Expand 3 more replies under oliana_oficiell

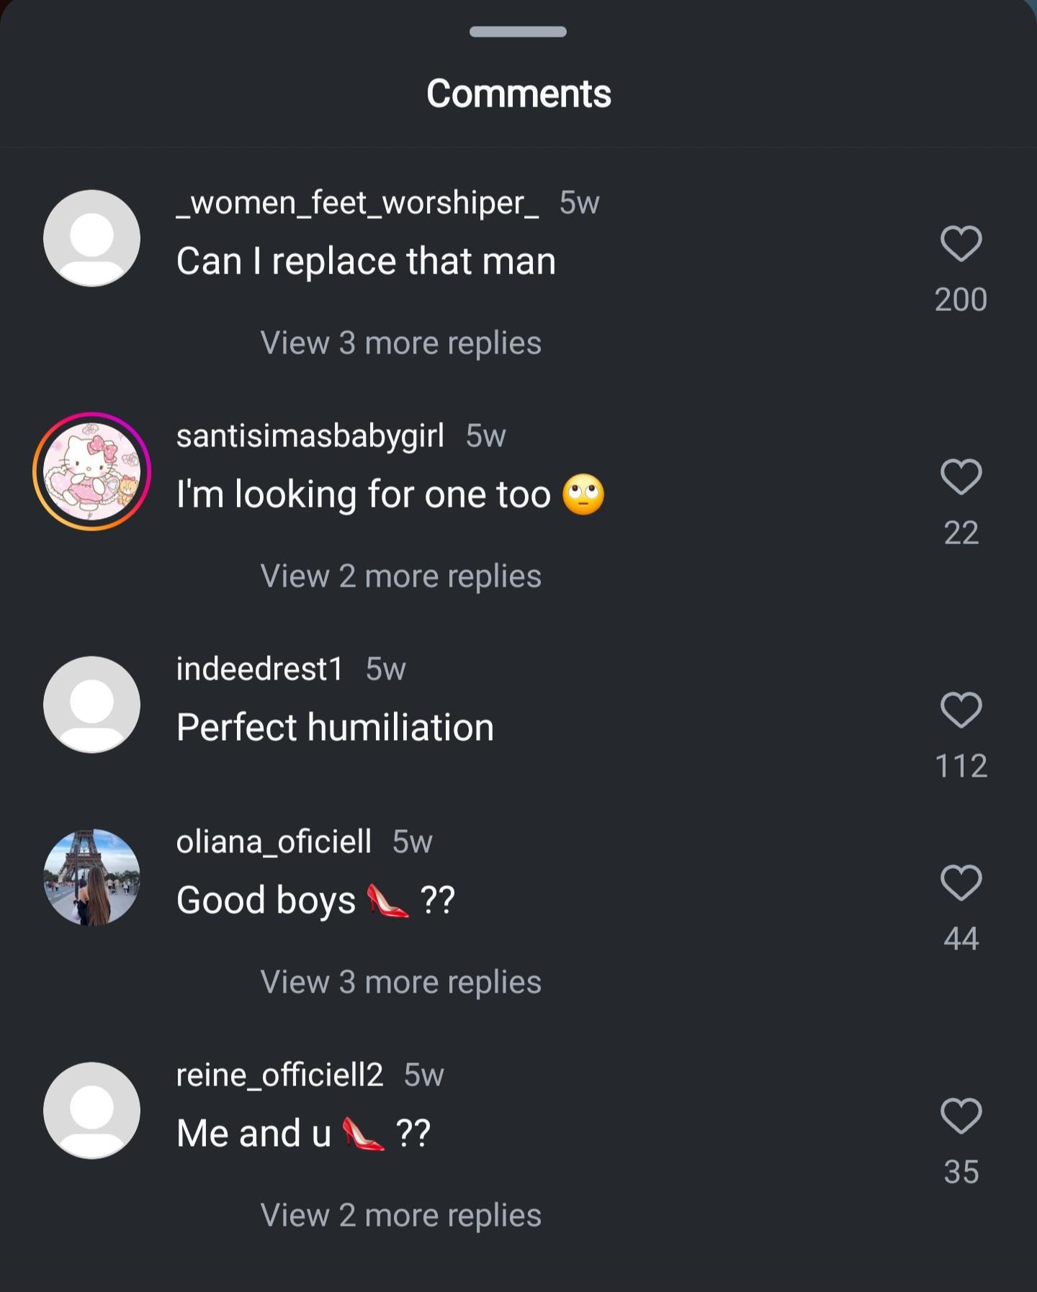(400, 982)
